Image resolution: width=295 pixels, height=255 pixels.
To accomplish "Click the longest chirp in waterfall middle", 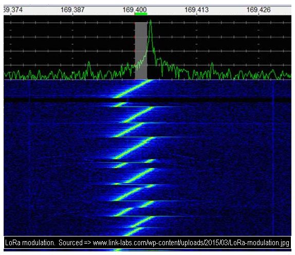I will [x=134, y=148].
